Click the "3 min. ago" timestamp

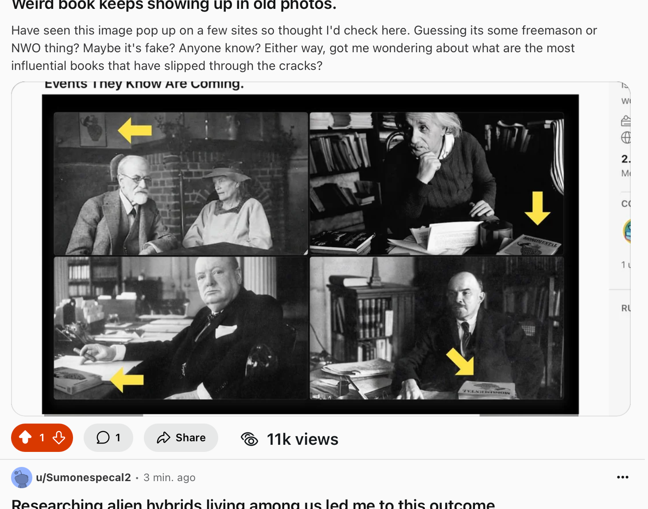(170, 478)
